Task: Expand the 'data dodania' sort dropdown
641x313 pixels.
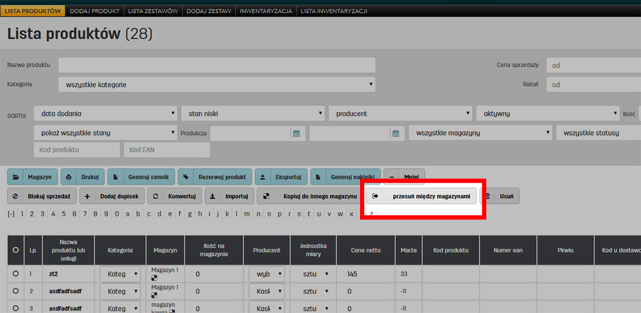Action: tap(105, 113)
